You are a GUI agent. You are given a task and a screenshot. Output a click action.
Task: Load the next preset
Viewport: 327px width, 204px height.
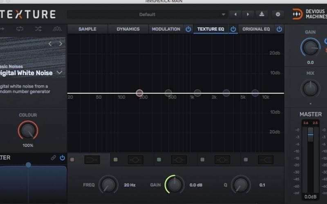[248, 14]
